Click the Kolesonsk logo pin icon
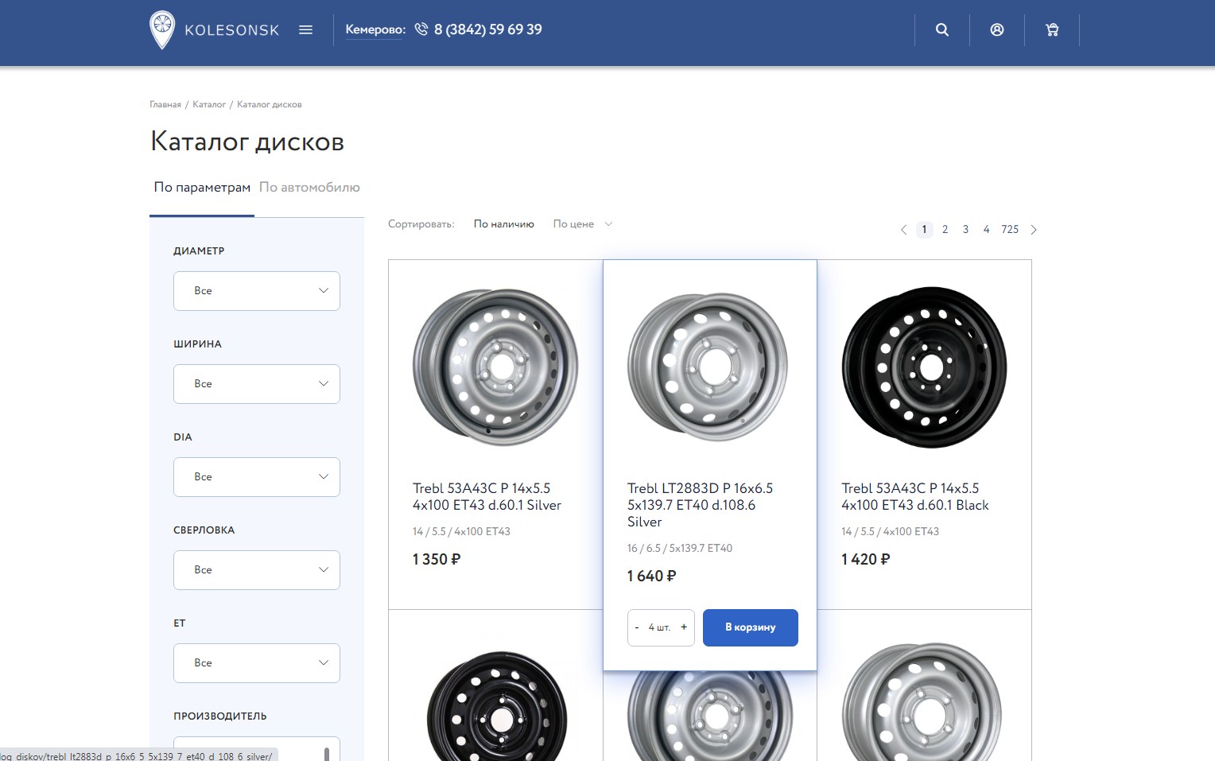The height and width of the screenshot is (761, 1215). click(x=162, y=30)
